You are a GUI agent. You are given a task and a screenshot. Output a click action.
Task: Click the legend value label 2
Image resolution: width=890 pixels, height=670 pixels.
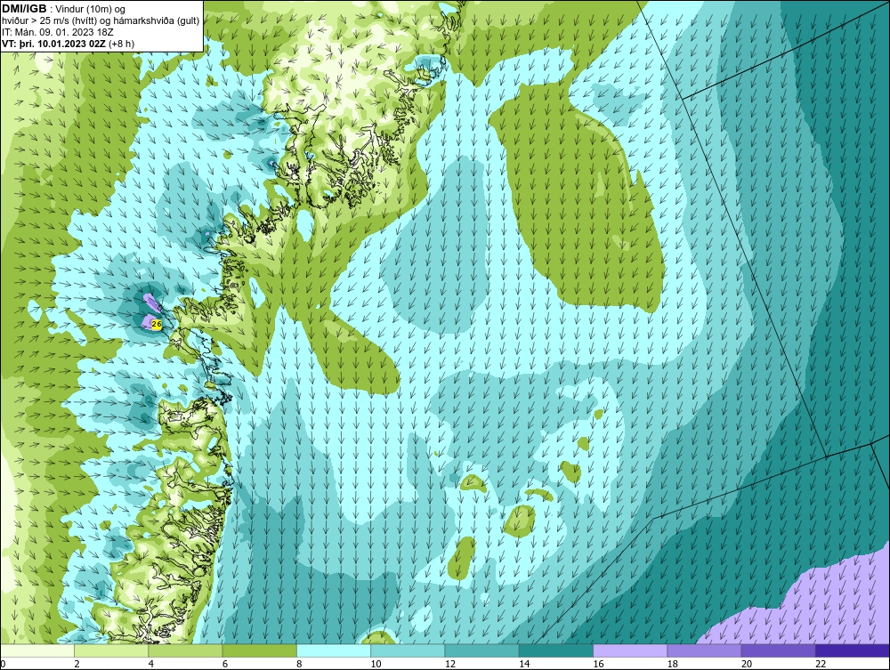point(77,664)
